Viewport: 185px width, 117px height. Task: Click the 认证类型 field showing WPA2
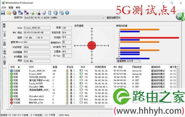[37, 47]
